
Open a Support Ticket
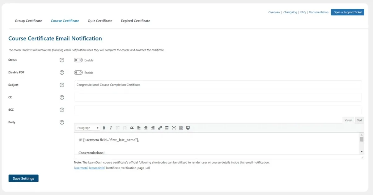(x=347, y=12)
